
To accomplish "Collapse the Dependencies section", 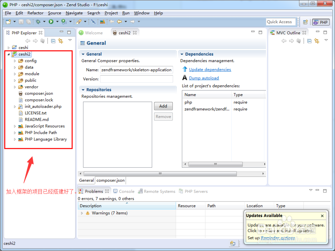I will (x=182, y=54).
